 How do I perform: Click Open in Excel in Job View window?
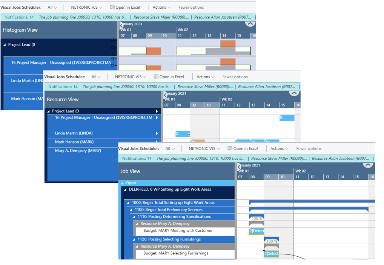(243, 149)
